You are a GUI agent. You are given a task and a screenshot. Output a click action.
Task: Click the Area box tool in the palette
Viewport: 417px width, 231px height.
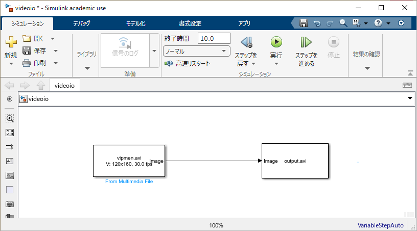click(10, 190)
